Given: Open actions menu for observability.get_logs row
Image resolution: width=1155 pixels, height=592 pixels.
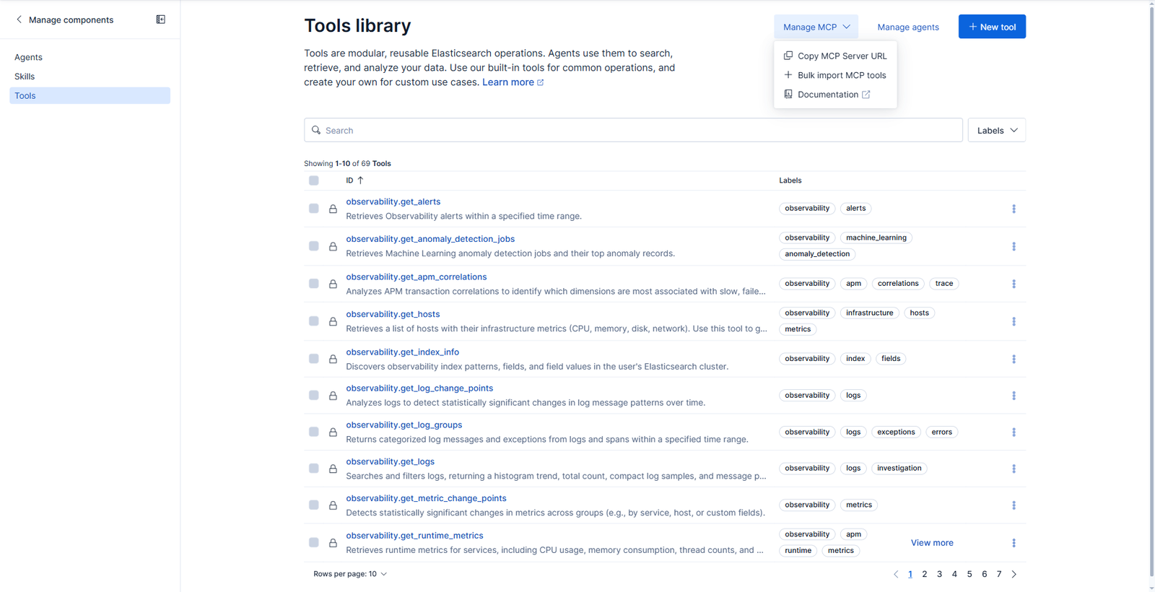Looking at the screenshot, I should [x=1014, y=469].
